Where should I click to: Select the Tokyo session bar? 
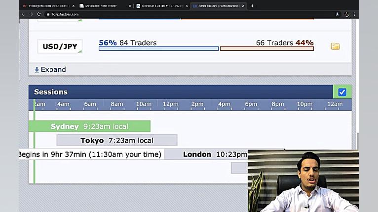(117, 140)
